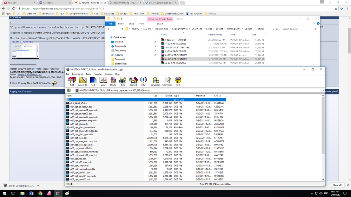Image resolution: width=351 pixels, height=197 pixels.
Task: Open WinRAR Tools menu
Action: point(88,74)
